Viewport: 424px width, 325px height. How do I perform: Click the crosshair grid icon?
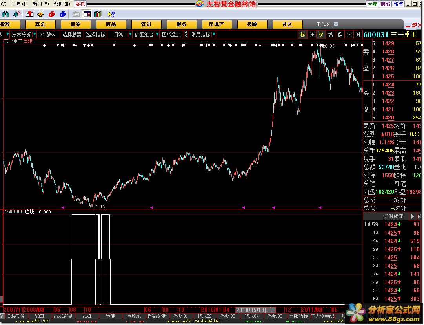[x=312, y=35]
